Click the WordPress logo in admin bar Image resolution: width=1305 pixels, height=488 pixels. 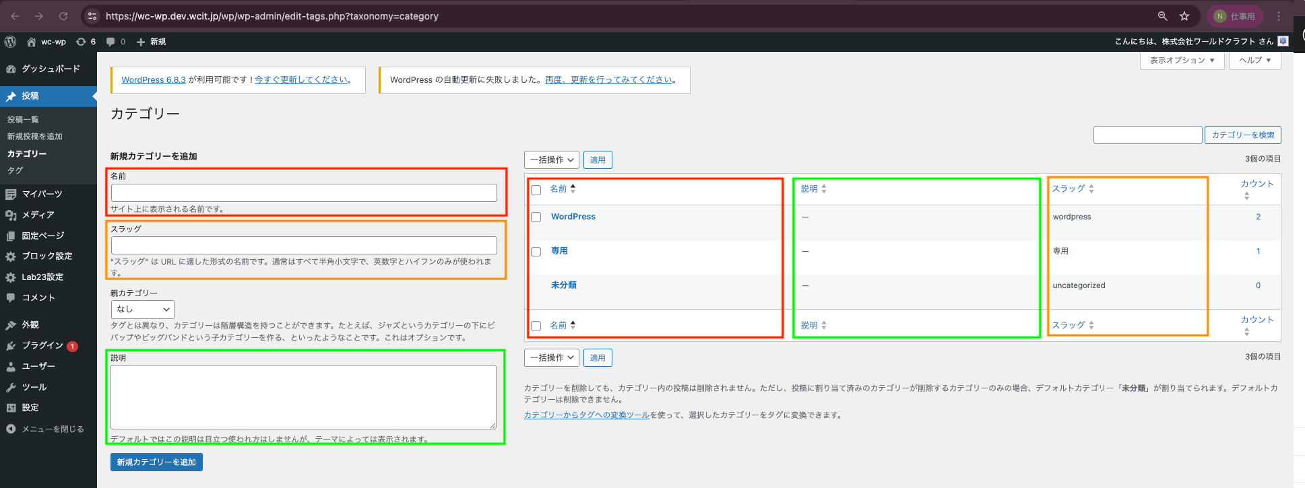coord(10,42)
